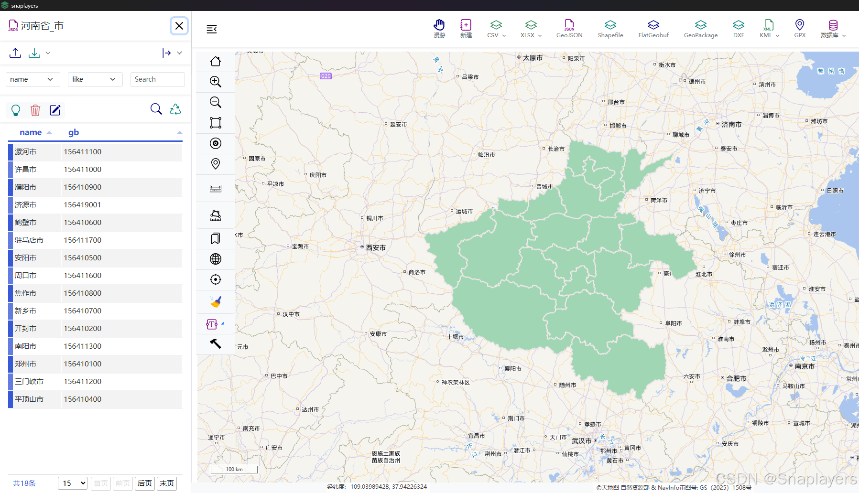The height and width of the screenshot is (493, 859).
Task: Click the locate crosshair tool
Action: point(216,279)
